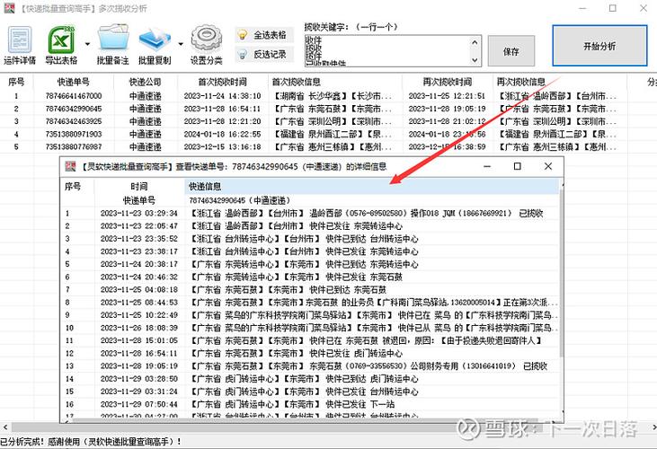Select all rows with 全选表格

point(263,35)
